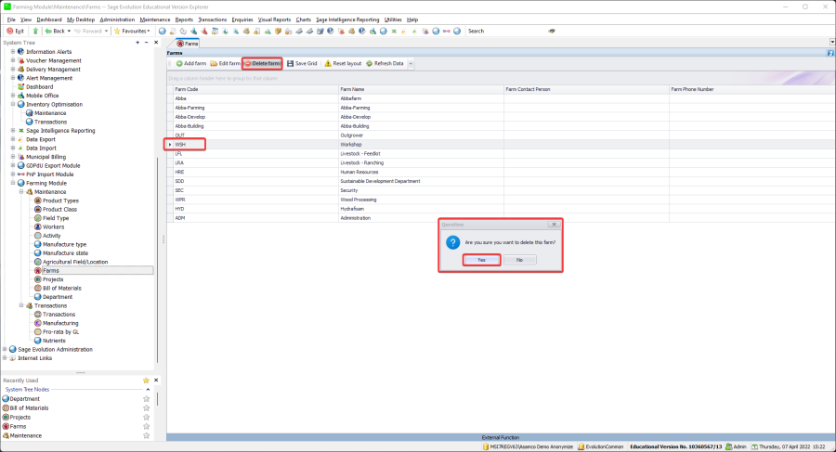This screenshot has width=836, height=452.
Task: Click No in the Question dialog
Action: pyautogui.click(x=519, y=260)
